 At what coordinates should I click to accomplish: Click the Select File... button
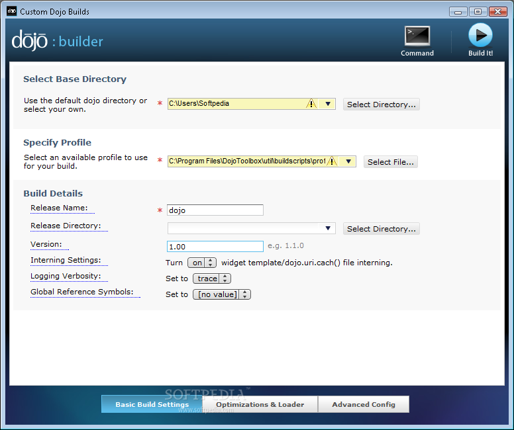click(390, 162)
